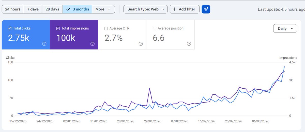Click the 1.5k impressions axis value
This screenshot has height=132, width=305.
click(x=292, y=98)
